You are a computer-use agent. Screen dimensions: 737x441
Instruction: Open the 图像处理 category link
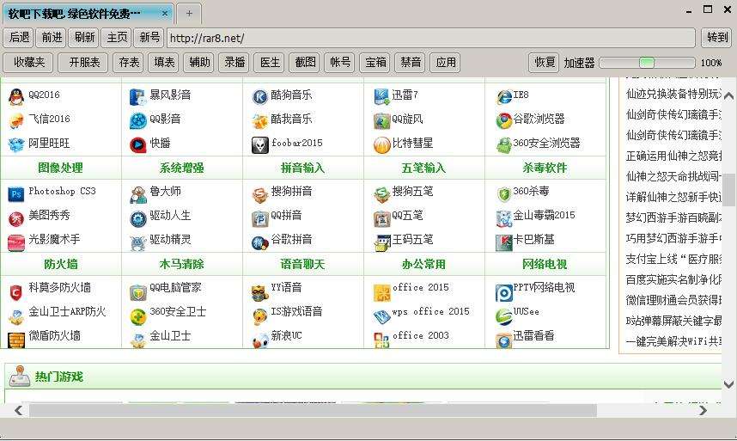61,168
